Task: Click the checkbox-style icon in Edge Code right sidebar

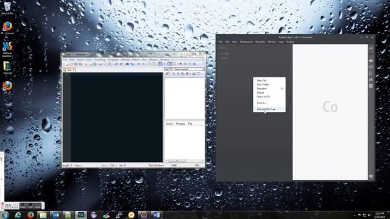Action: point(371,86)
